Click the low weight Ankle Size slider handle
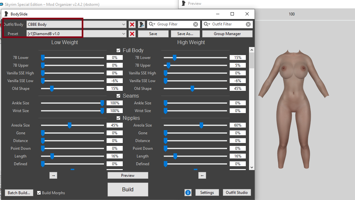Viewport: 355px width, 200px height. pos(102,103)
